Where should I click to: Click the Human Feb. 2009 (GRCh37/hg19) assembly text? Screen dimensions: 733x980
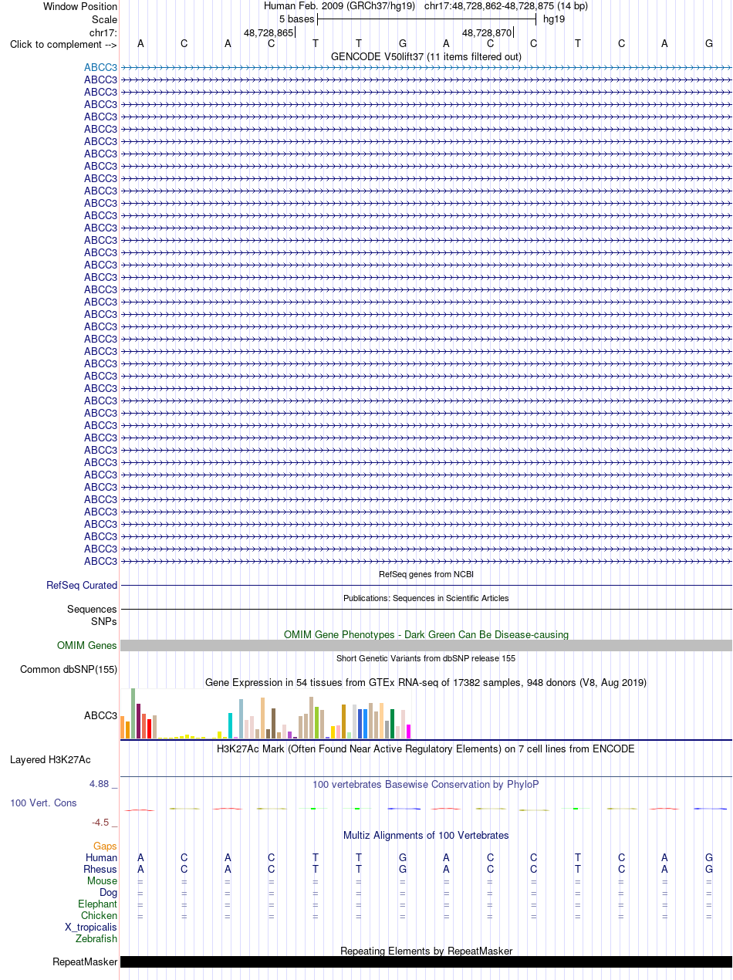(x=339, y=5)
